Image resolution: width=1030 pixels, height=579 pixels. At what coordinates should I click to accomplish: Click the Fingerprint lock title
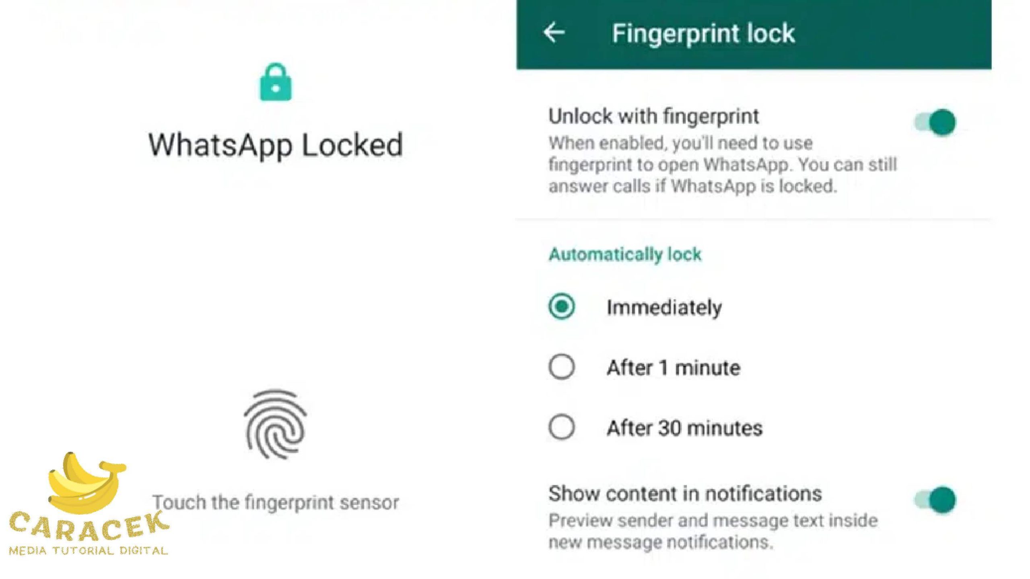coord(703,33)
